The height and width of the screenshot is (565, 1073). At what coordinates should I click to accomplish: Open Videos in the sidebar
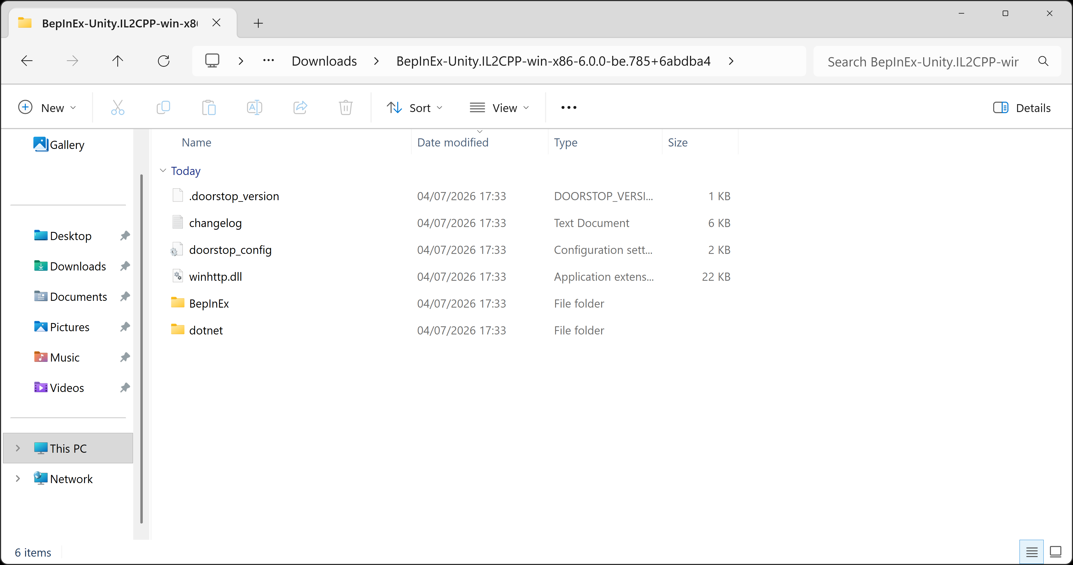59,388
